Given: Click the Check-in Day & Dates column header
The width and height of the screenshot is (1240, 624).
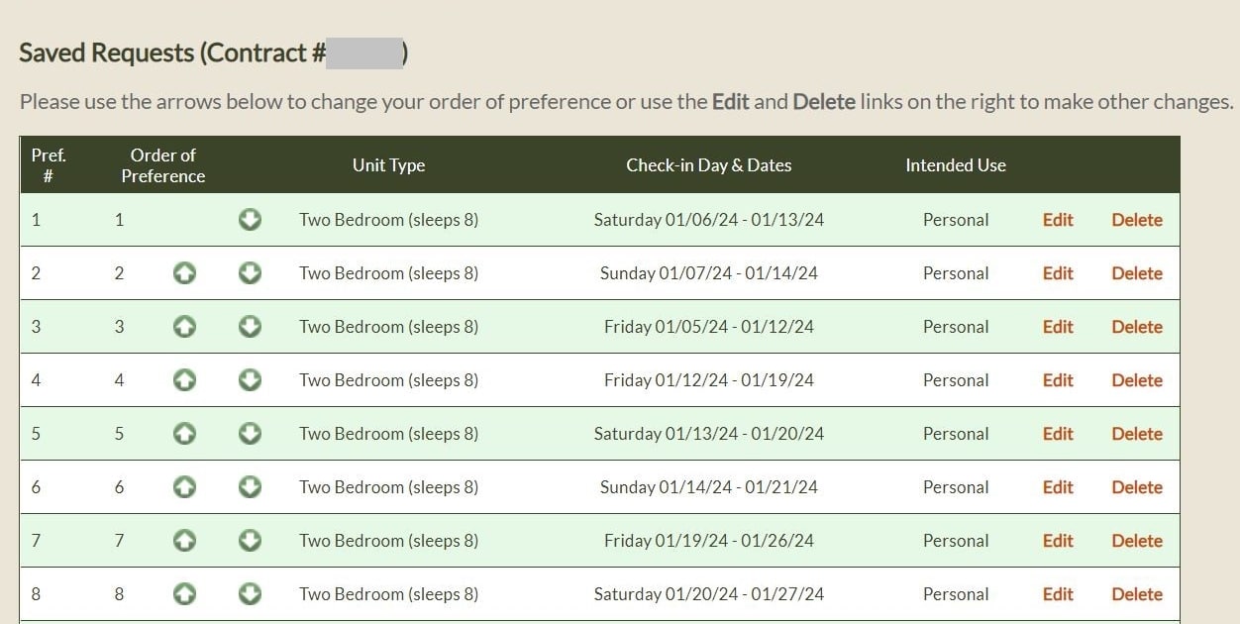Looking at the screenshot, I should pyautogui.click(x=709, y=165).
